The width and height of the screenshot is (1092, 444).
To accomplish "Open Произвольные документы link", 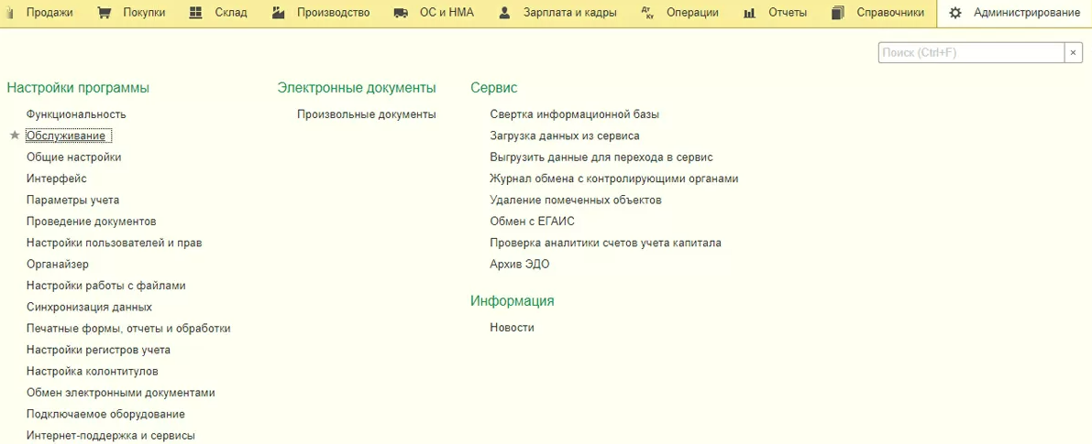I will 366,114.
